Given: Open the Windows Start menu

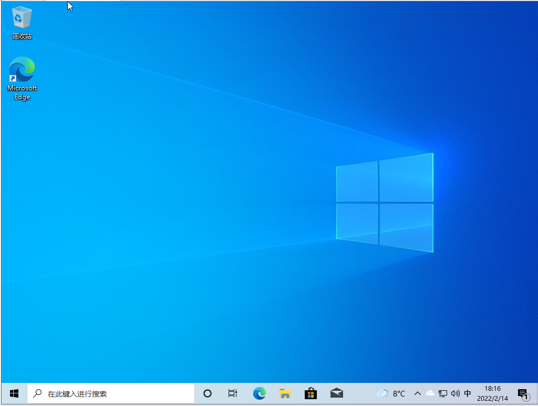Looking at the screenshot, I should click(x=14, y=393).
